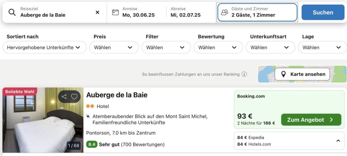Open the ranking info icon

click(x=244, y=74)
